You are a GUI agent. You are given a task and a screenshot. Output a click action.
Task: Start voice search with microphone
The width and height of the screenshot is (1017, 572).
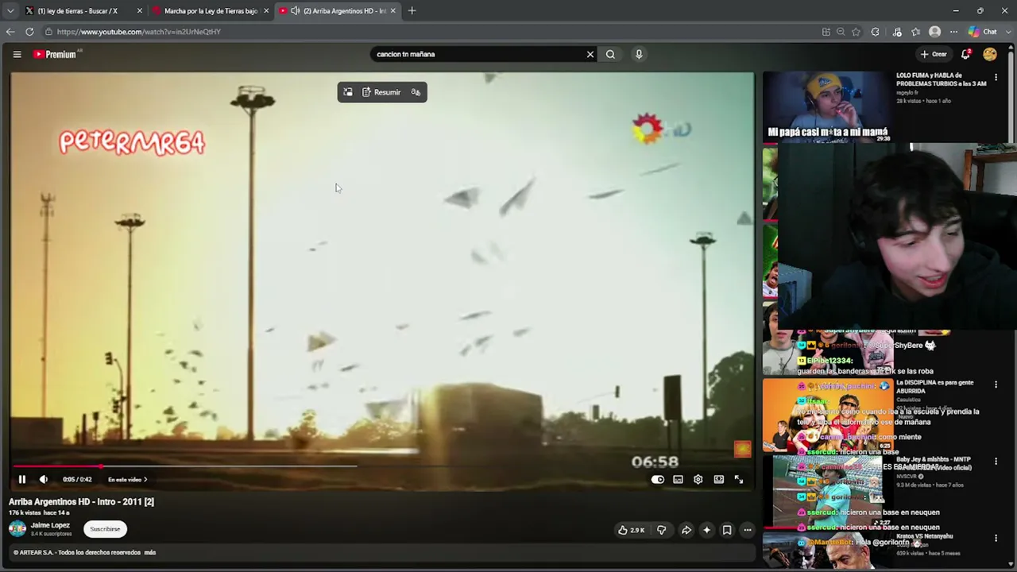(639, 54)
